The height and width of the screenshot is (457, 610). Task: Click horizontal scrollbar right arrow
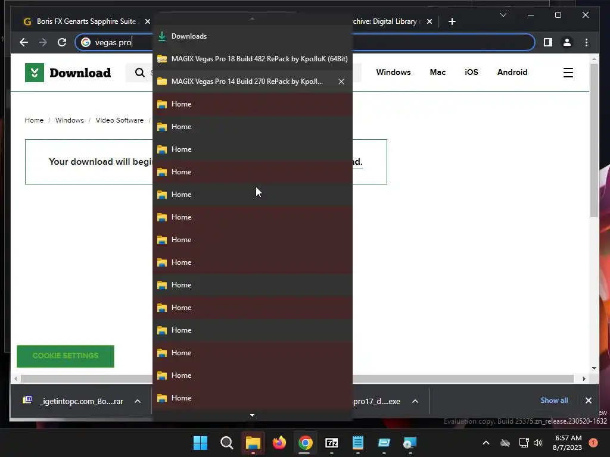[x=584, y=378]
